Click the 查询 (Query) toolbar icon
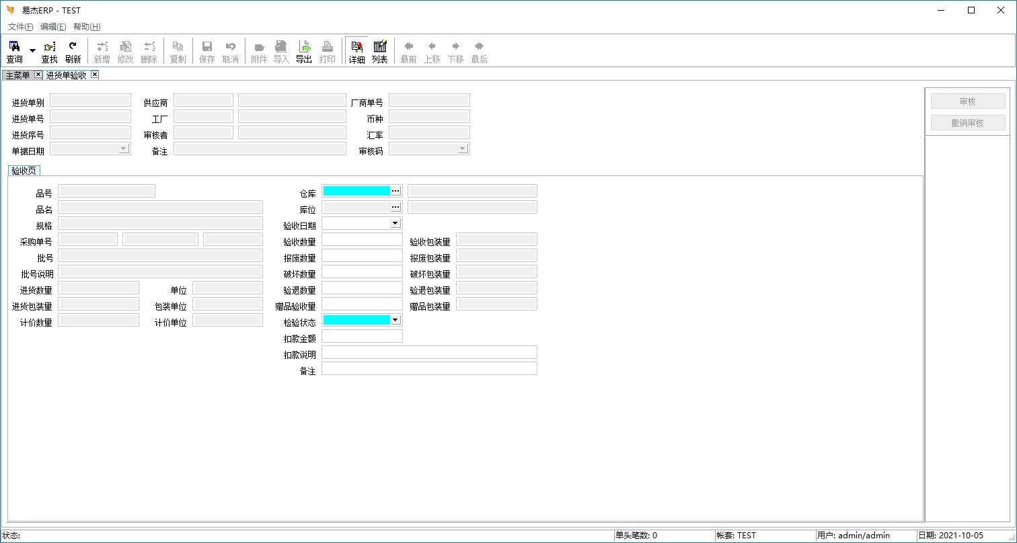Viewport: 1017px width, 543px height. click(x=14, y=51)
